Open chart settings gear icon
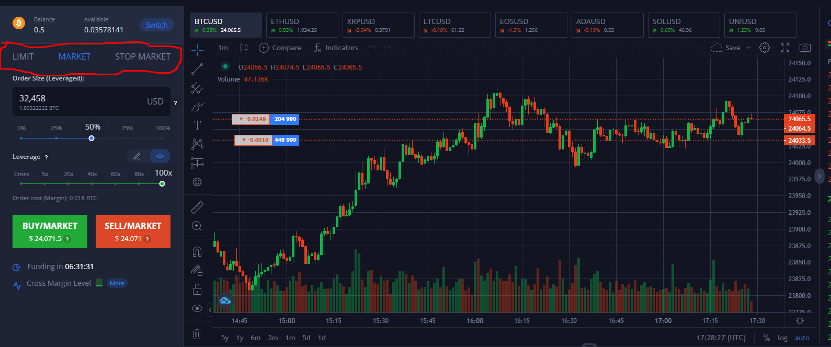This screenshot has width=831, height=347. [x=765, y=48]
